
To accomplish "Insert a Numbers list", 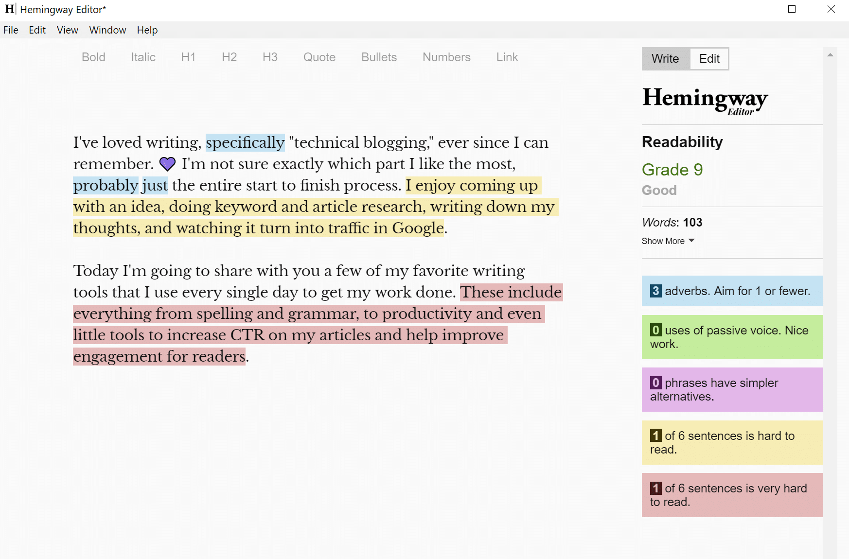I will click(446, 57).
